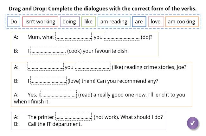The height and width of the screenshot is (136, 206).
Task: Pick the 'doing' word tile
Action: tap(70, 22)
